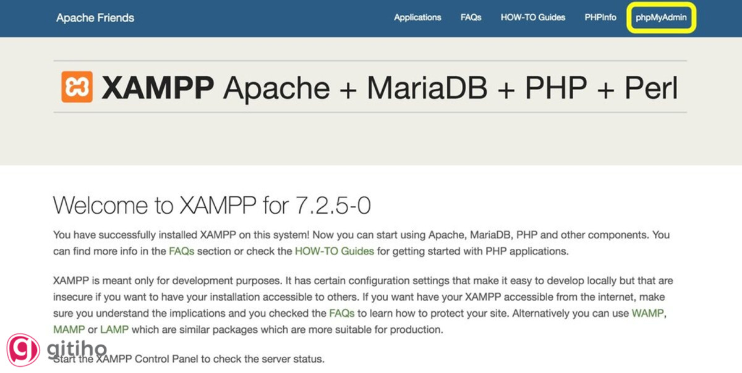Click the Apache Friends site title
This screenshot has height=373, width=742.
tap(95, 17)
